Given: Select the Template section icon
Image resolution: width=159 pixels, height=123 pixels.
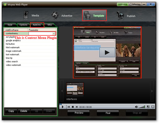Looking at the screenshot, I should [87, 15].
